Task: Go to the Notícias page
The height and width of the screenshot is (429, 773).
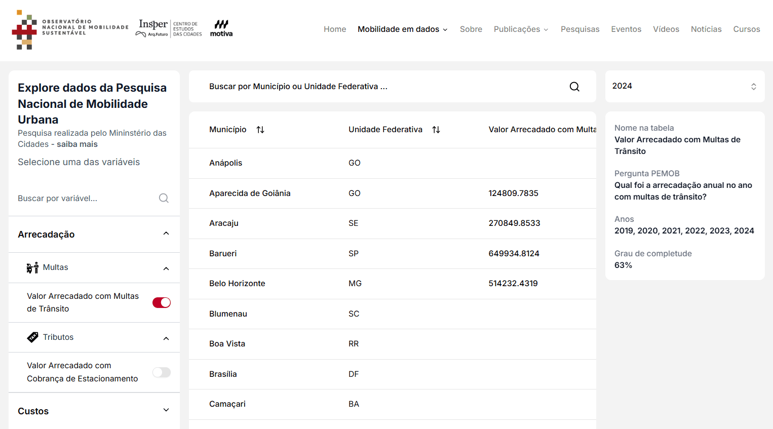Action: pos(706,29)
